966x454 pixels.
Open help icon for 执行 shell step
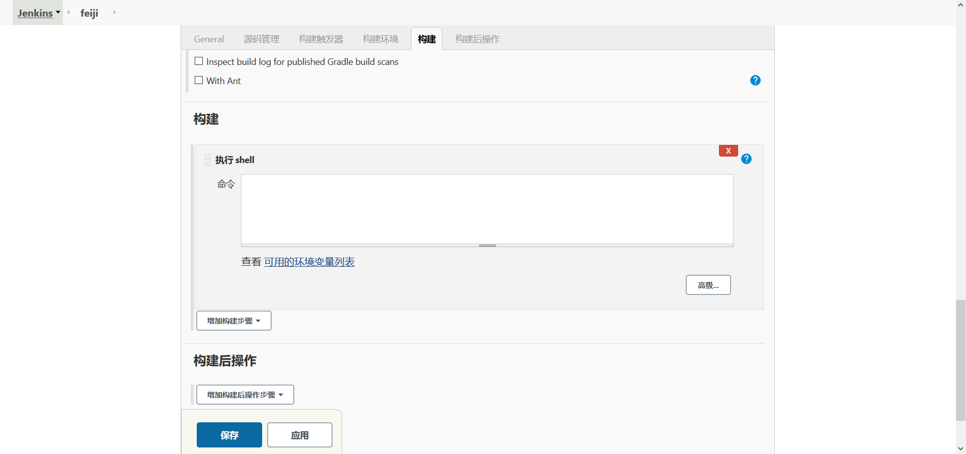pyautogui.click(x=746, y=159)
